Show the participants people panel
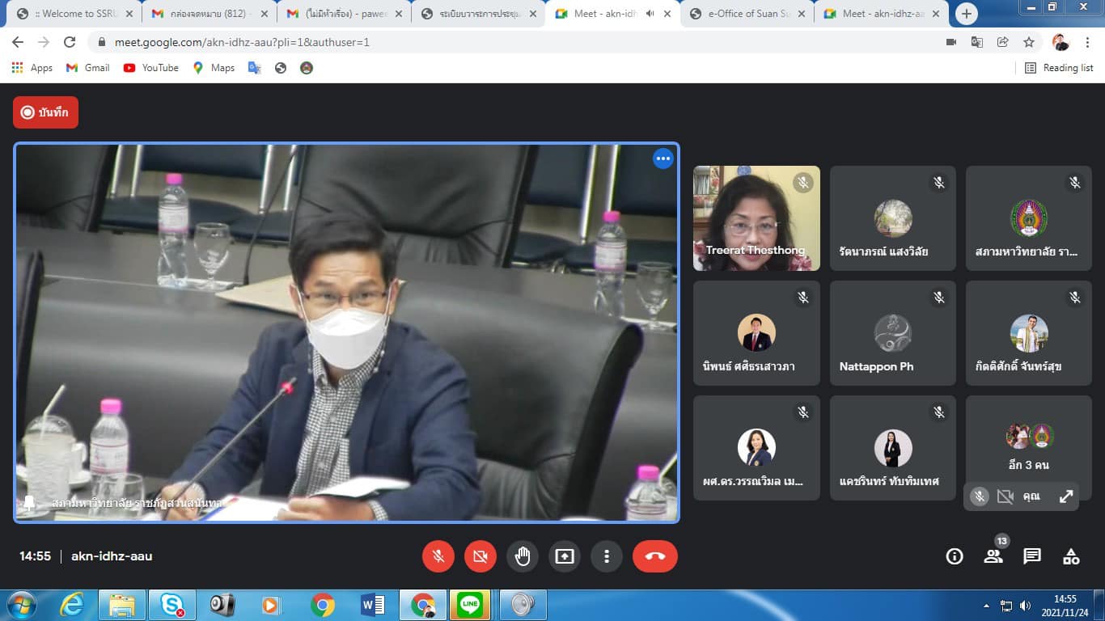The image size is (1105, 621). (x=993, y=556)
